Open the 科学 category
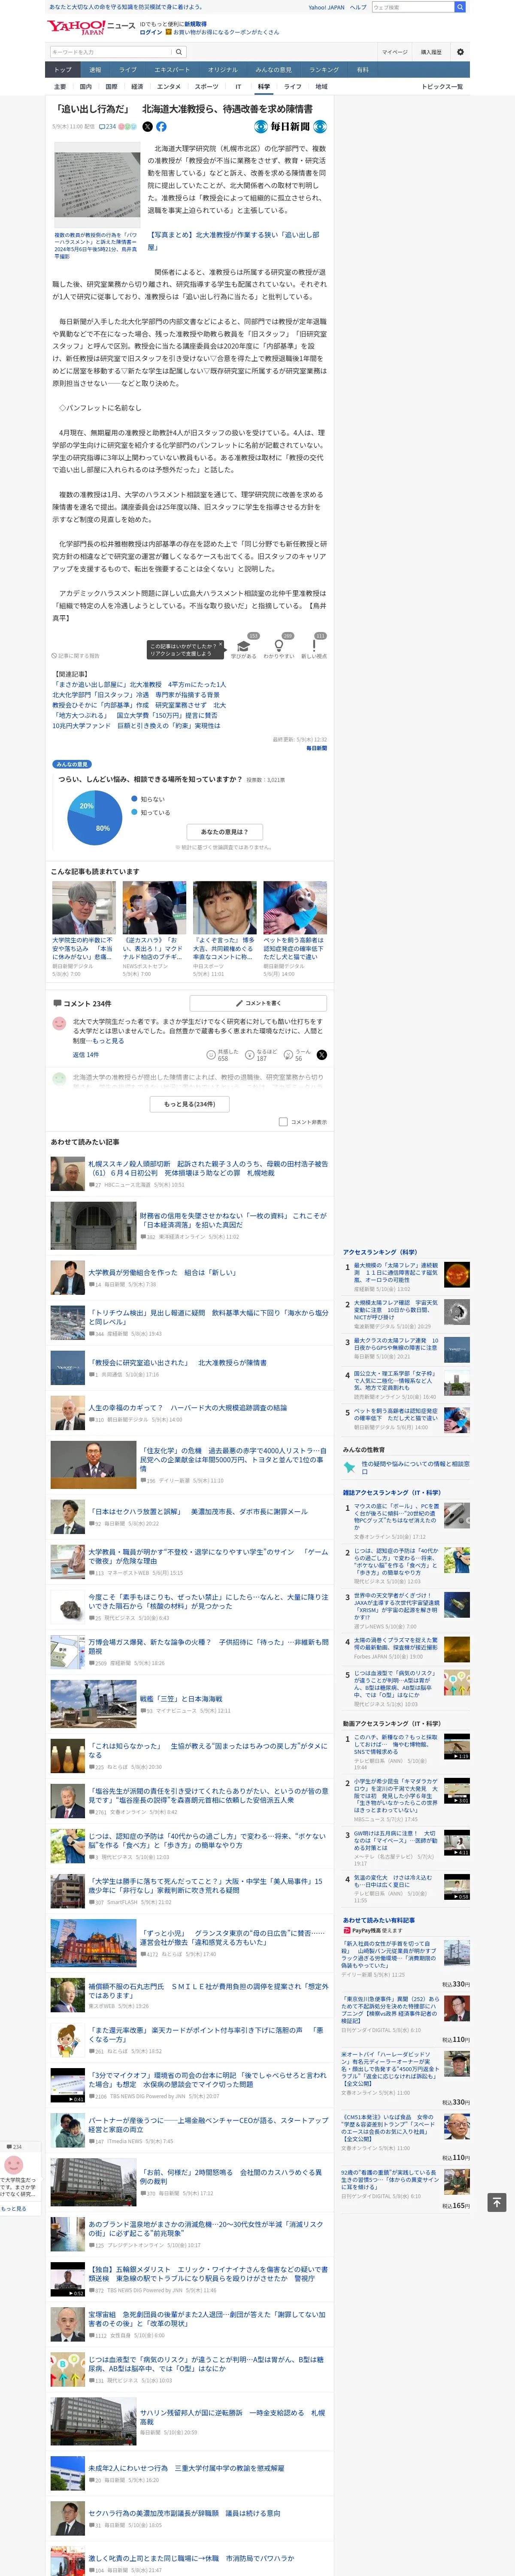The height and width of the screenshot is (2576, 515). point(264,87)
